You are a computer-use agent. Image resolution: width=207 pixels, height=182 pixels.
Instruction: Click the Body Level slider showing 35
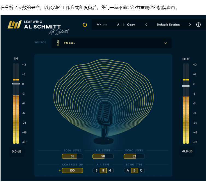pyautogui.click(x=72, y=156)
